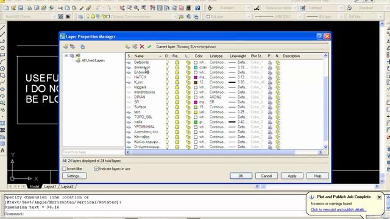Open the ByLayer lineweight dropdown
Screen dimensions: 390x219
click(x=341, y=16)
